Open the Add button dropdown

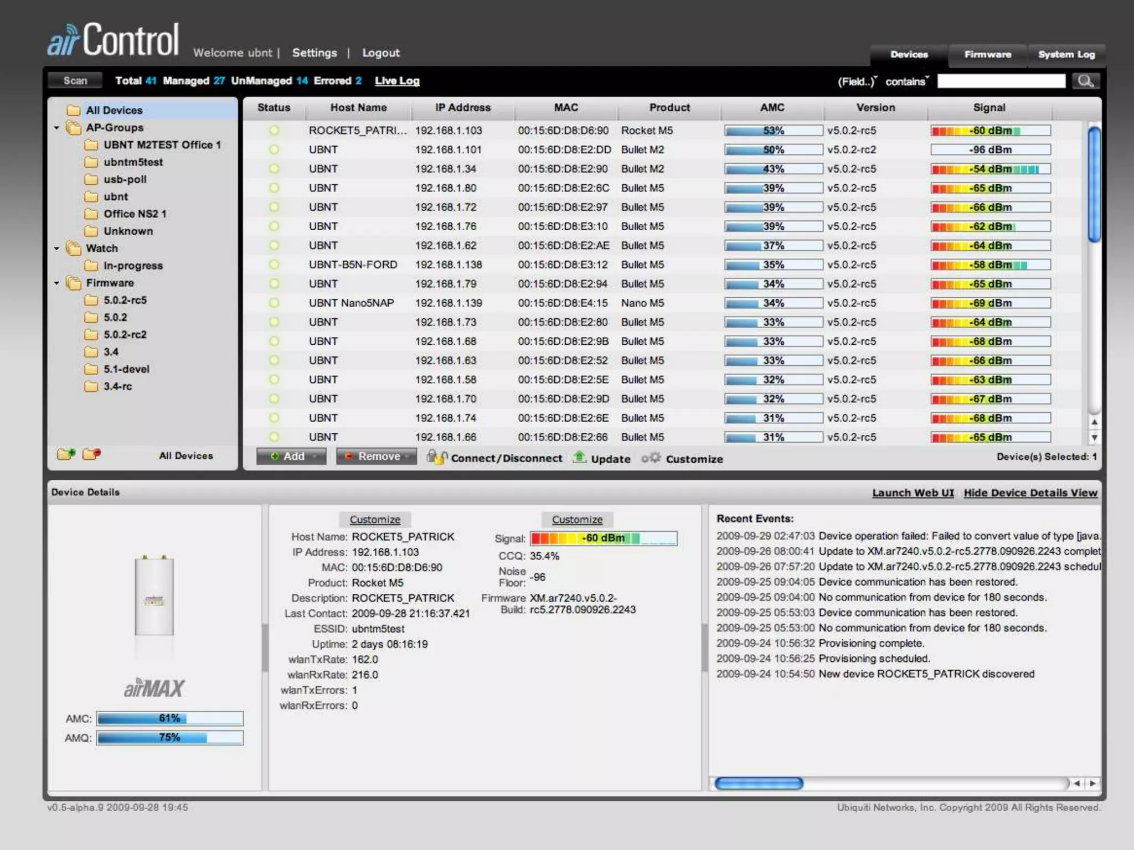[315, 457]
